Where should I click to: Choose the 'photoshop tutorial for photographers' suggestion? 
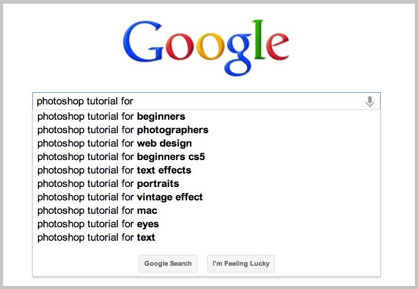[123, 130]
